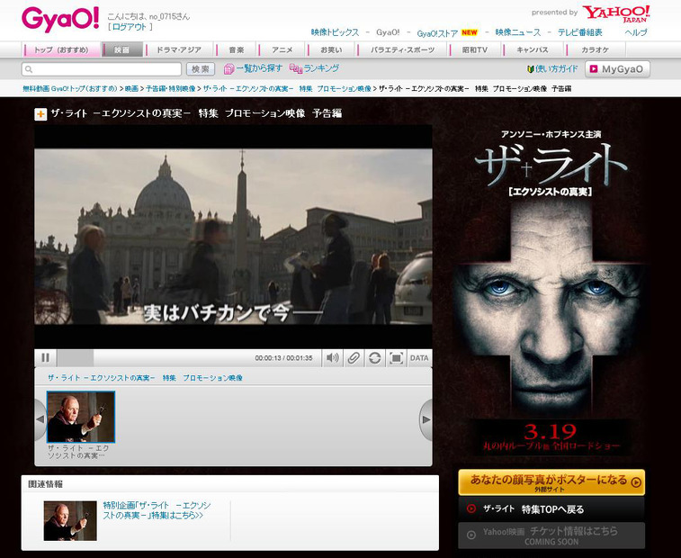The height and width of the screenshot is (558, 681).
Task: Click ザ・ライト 特集TOPへ戻る button
Action: click(551, 508)
